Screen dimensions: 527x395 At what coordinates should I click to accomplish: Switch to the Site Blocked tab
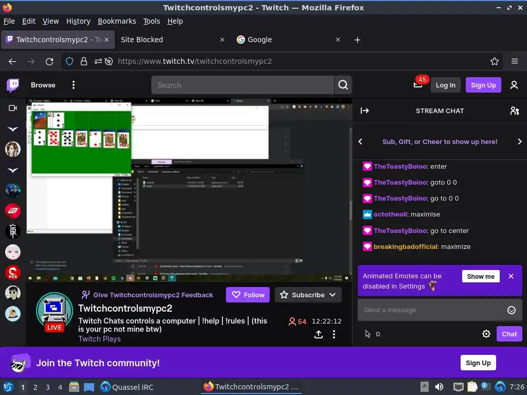173,40
